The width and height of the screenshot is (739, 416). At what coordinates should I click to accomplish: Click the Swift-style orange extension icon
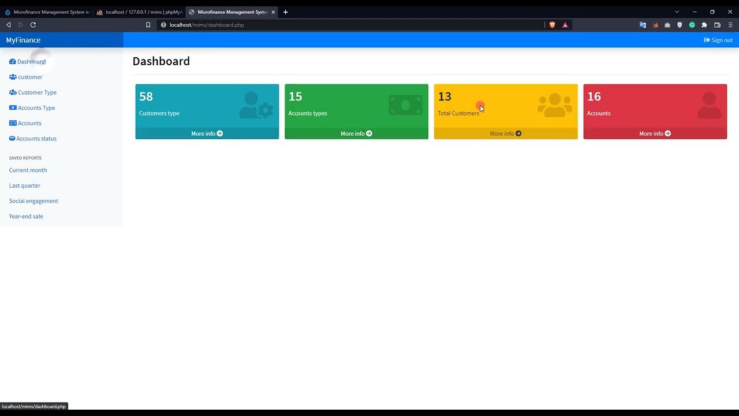coord(655,25)
